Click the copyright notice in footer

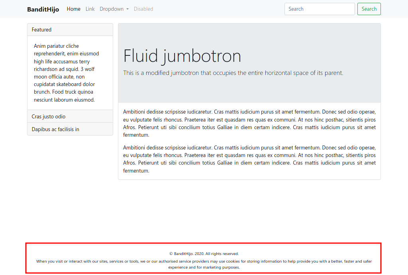204,253
